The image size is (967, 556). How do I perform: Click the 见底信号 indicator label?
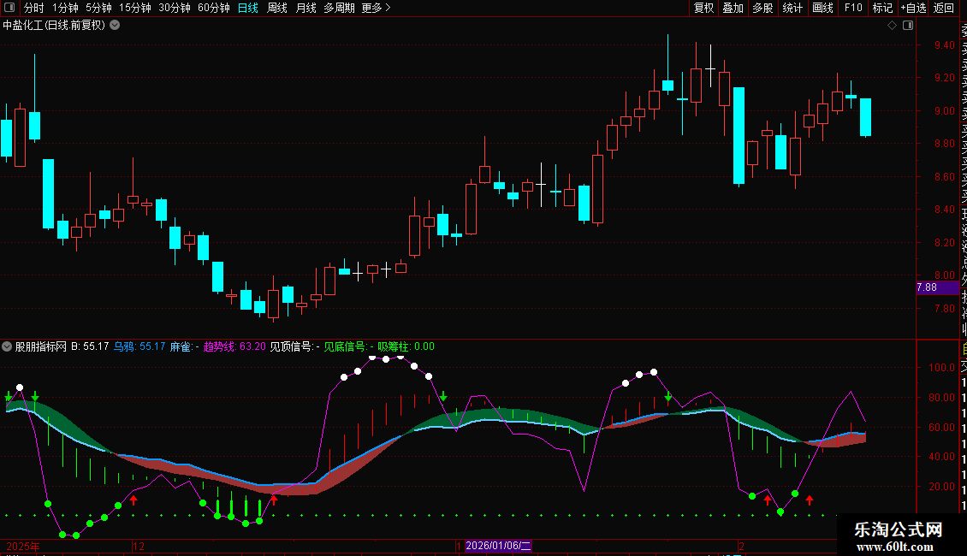349,346
